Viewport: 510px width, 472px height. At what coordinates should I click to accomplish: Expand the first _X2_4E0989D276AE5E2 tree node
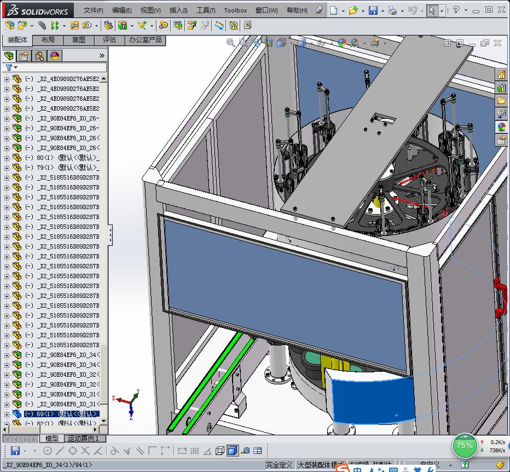[7, 79]
